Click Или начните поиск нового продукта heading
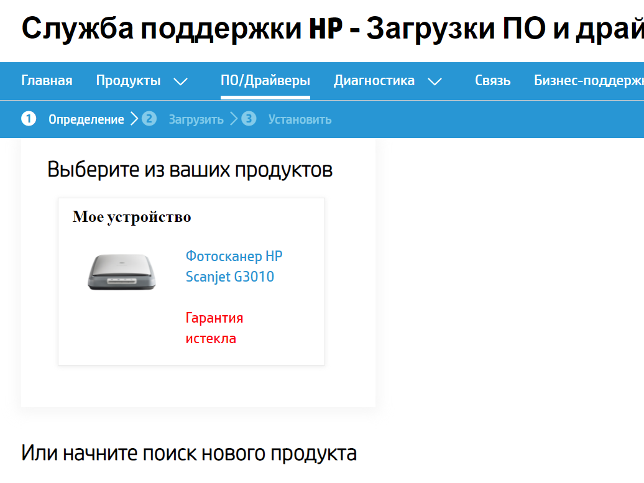644x483 pixels. (189, 453)
